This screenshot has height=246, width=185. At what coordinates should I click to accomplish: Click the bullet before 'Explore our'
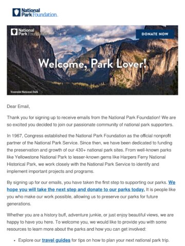(14, 240)
